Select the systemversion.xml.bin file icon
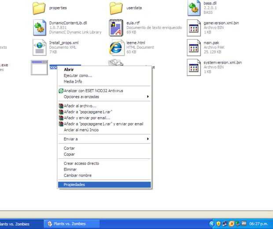 click(x=194, y=68)
